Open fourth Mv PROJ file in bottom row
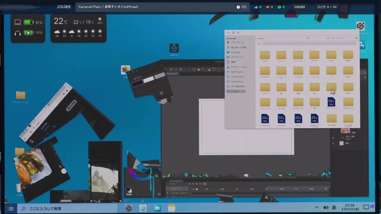Image resolution: width=381 pixels, height=214 pixels. point(314,119)
